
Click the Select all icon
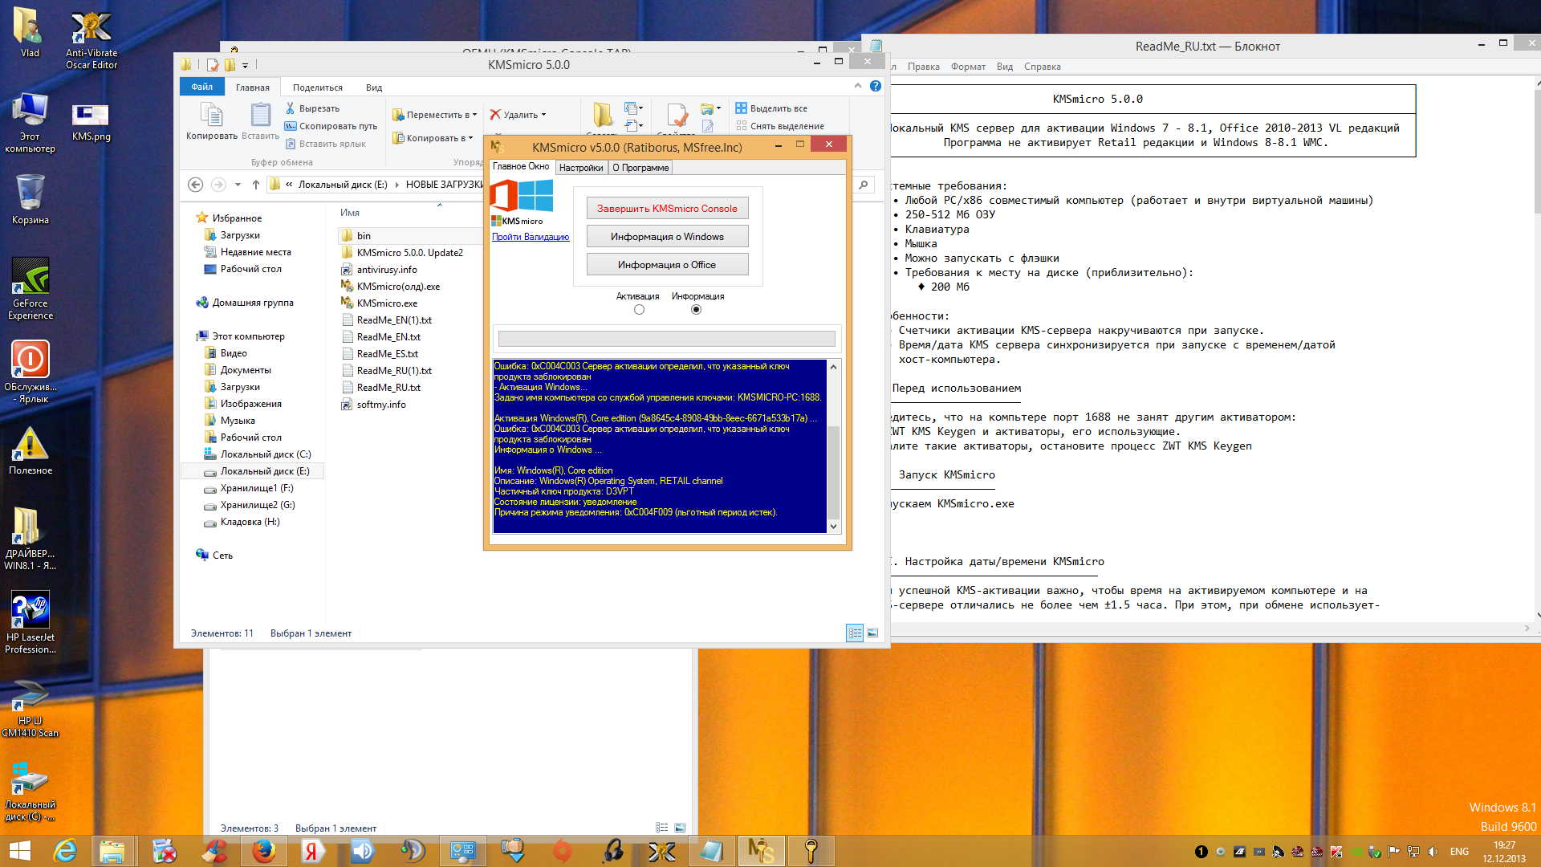(741, 108)
